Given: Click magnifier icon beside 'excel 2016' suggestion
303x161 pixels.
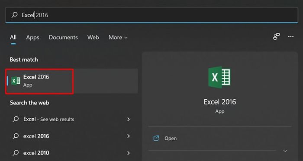Looking at the screenshot, I should coord(16,136).
